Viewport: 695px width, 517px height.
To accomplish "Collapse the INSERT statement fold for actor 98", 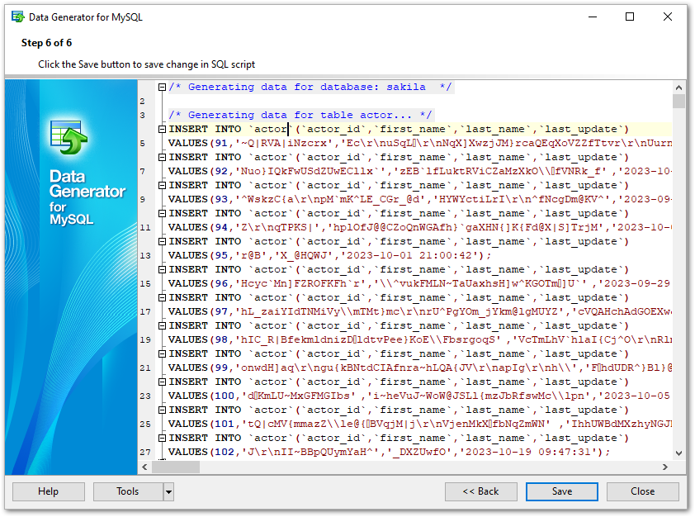I will click(163, 325).
